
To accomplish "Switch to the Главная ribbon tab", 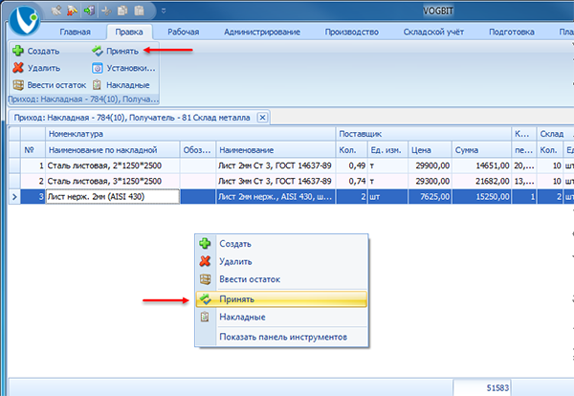I will coord(75,33).
